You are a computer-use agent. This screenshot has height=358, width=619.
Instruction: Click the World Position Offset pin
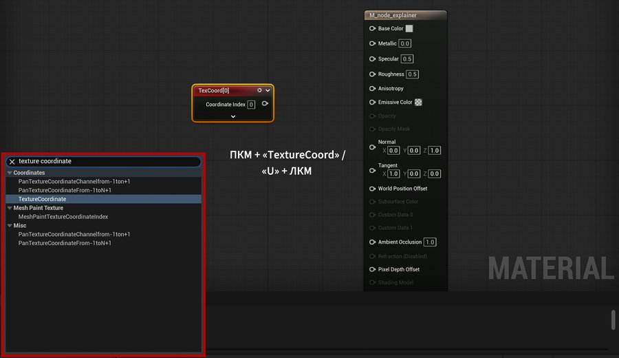[x=372, y=189]
